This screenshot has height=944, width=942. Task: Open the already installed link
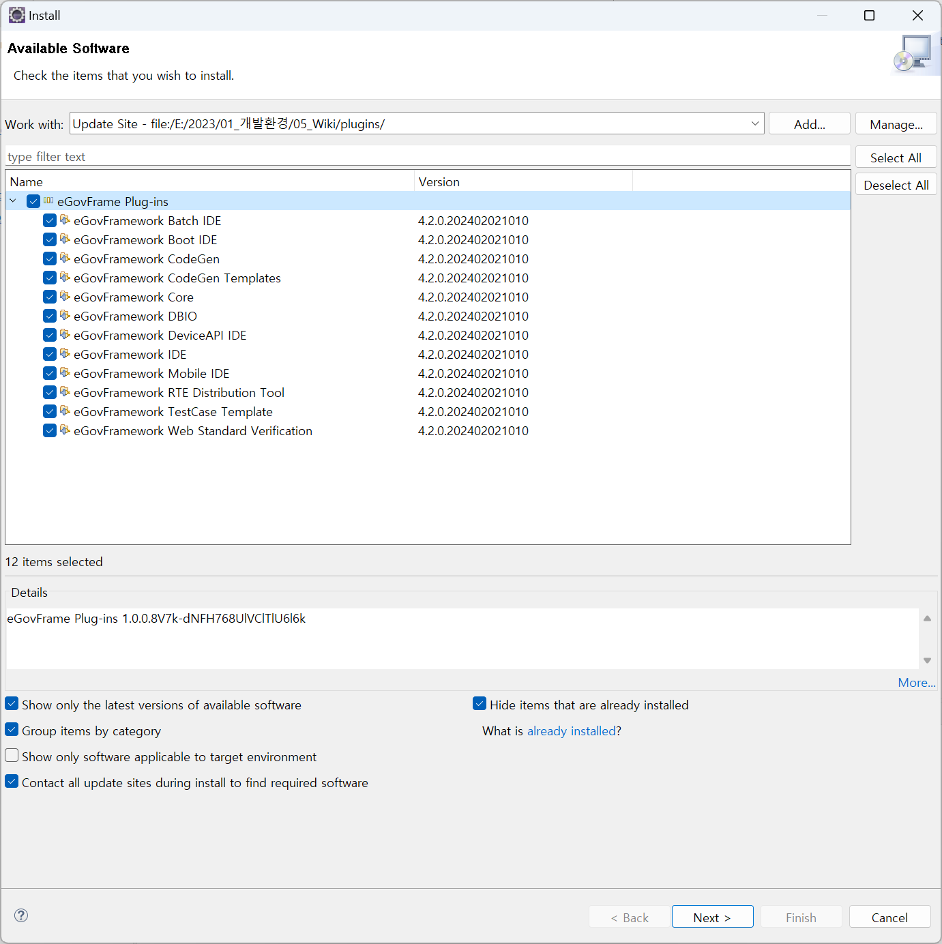pyautogui.click(x=571, y=731)
